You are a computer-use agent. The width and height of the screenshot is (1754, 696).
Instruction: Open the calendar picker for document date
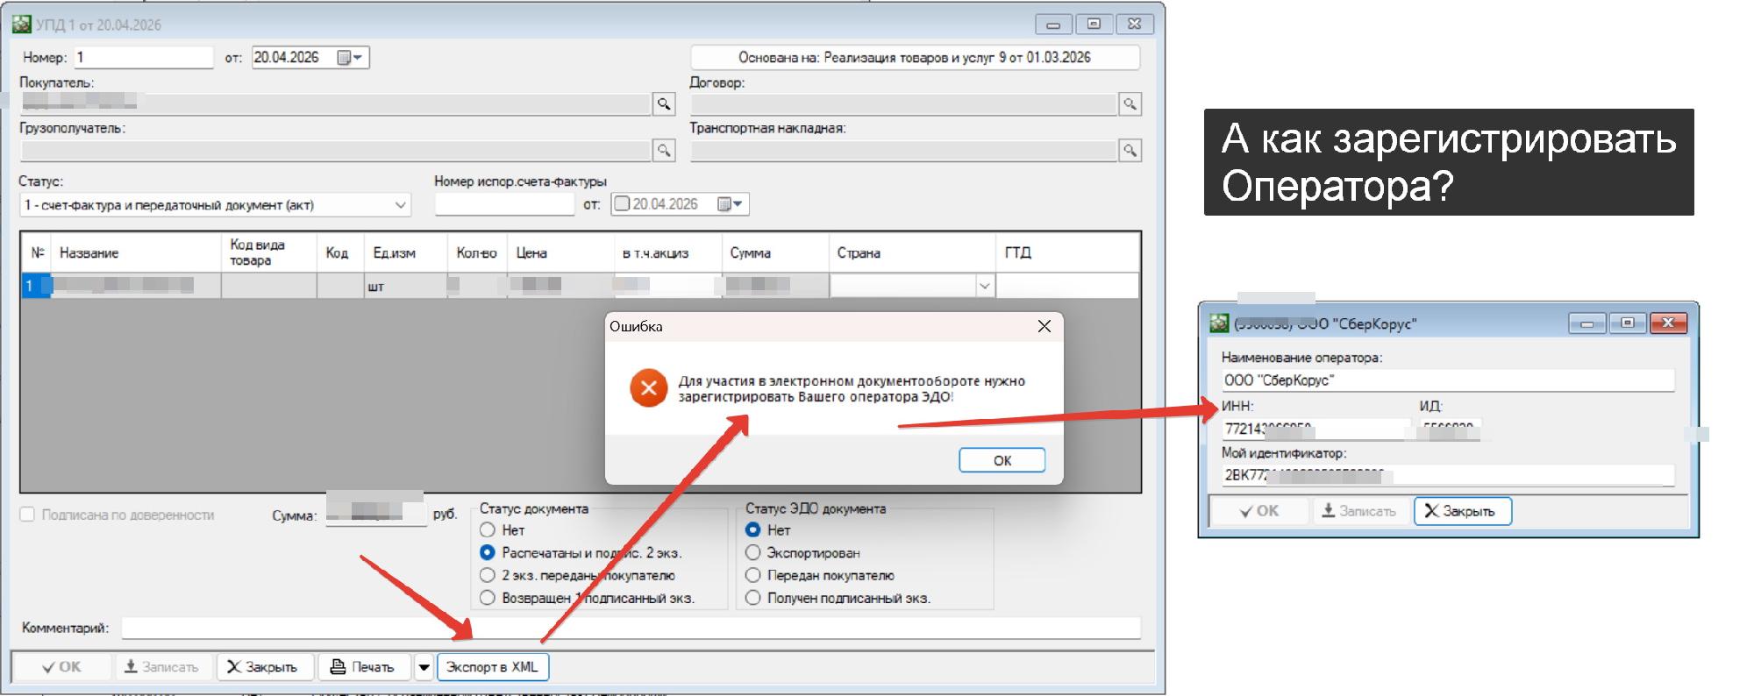click(350, 58)
